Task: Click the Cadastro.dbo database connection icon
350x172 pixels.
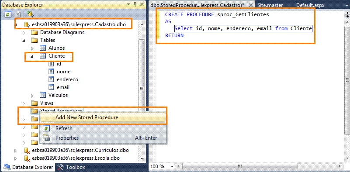Action: click(27, 24)
